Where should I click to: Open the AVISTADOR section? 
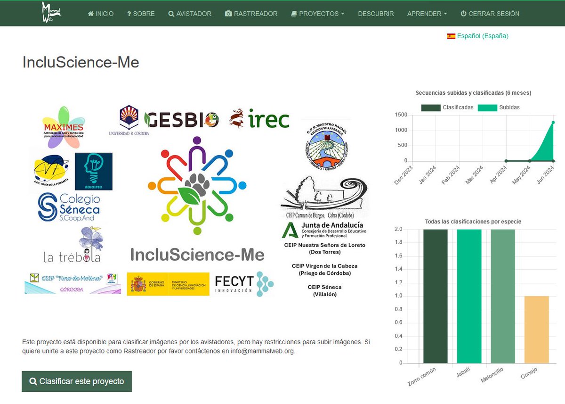click(x=190, y=14)
